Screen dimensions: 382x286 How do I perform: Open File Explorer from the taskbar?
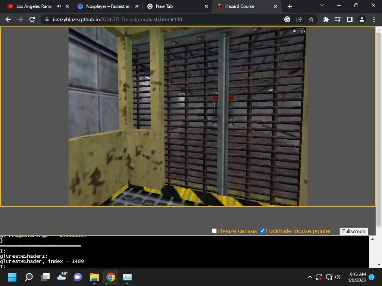[x=94, y=277]
